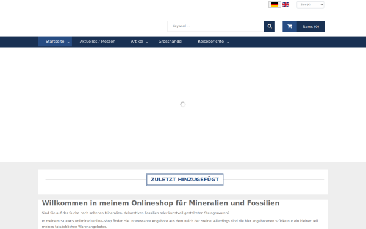The image size is (366, 229).
Task: Go to Startseite menu item
Action: [x=55, y=42]
